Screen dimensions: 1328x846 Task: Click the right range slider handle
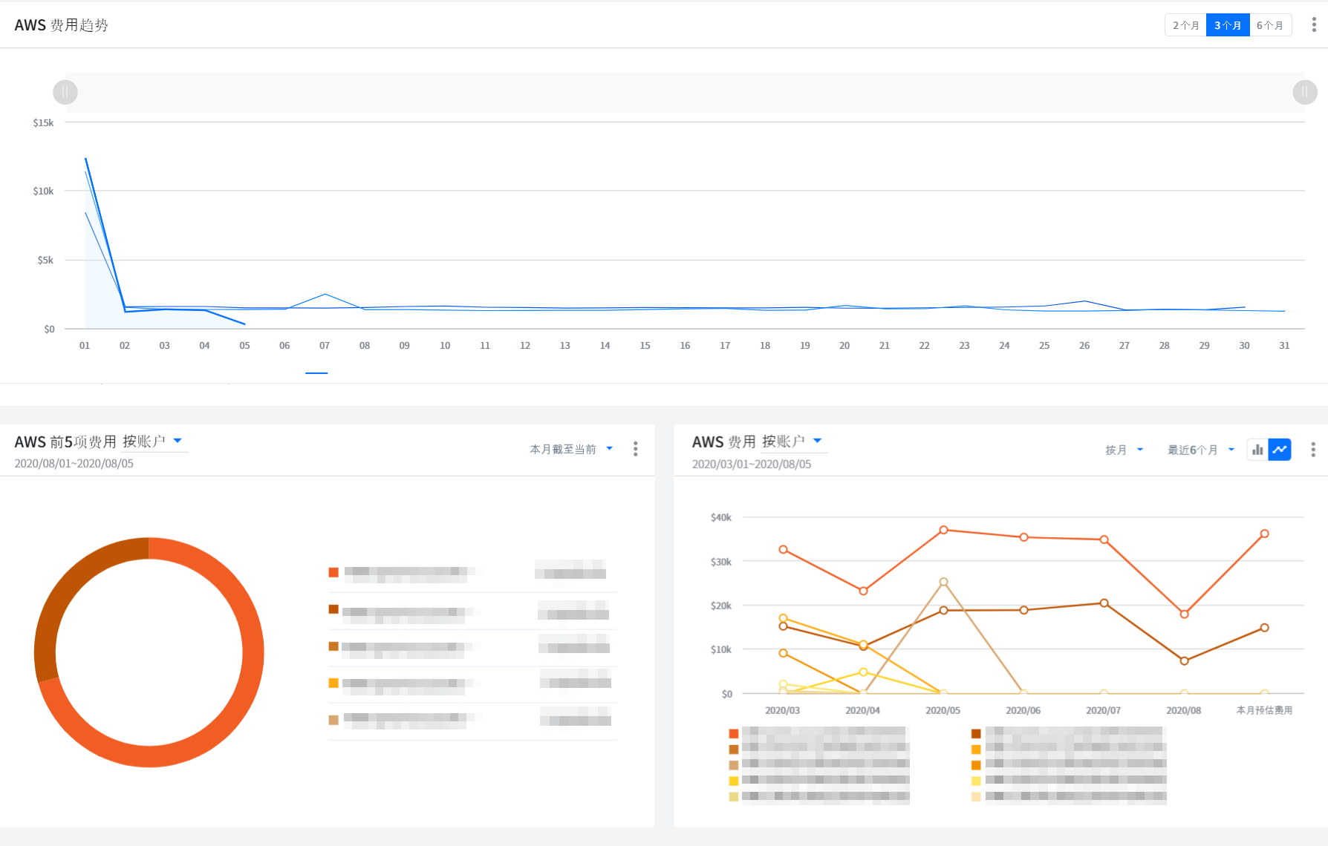(1305, 92)
